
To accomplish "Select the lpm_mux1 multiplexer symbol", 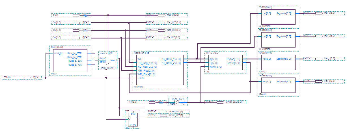I will pyautogui.click(x=108, y=60).
